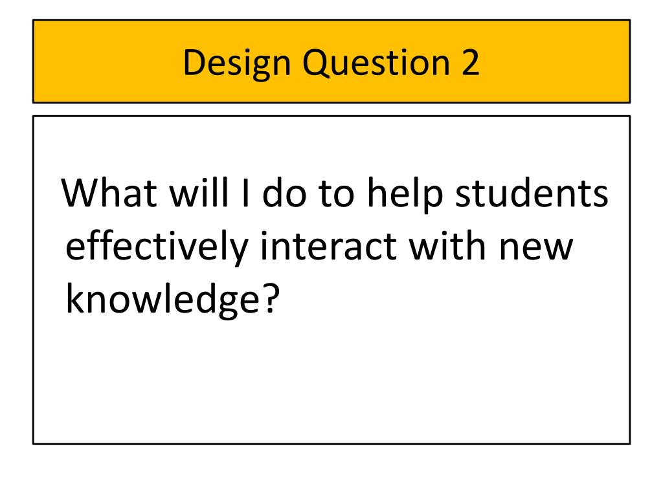The height and width of the screenshot is (497, 663).
Task: Click the word 'Design' in the title
Action: [x=237, y=63]
